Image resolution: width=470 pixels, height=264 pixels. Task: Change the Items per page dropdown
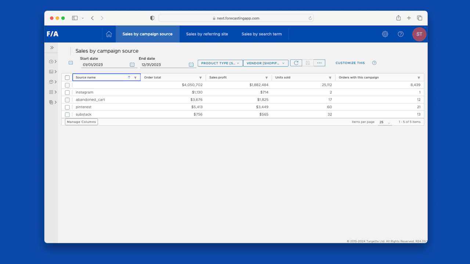385,122
